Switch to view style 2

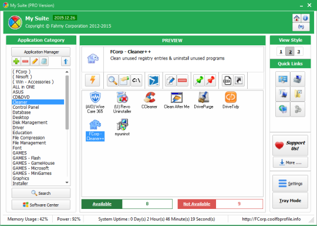point(290,52)
